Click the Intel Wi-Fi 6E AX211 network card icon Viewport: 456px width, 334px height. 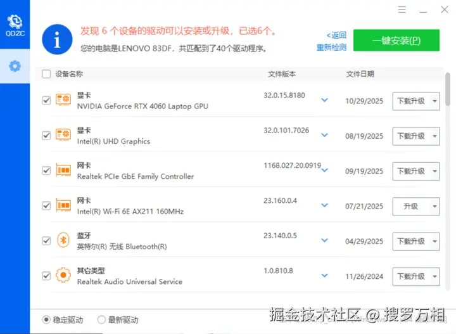(63, 205)
